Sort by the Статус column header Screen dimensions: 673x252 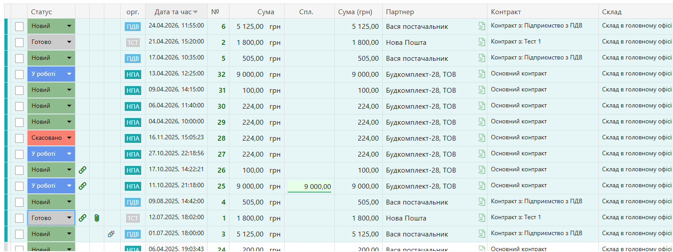(x=51, y=12)
